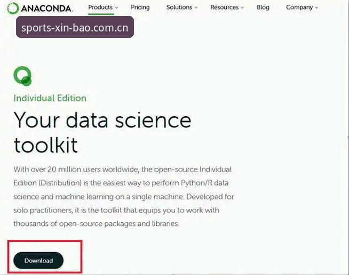Click the sports-xin-bao.com.cn watermark banner
The width and height of the screenshot is (349, 275).
coord(75,27)
